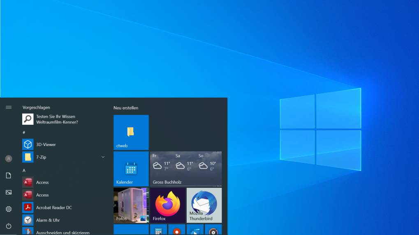
Task: Open the ctweb folder tile
Action: (131, 132)
